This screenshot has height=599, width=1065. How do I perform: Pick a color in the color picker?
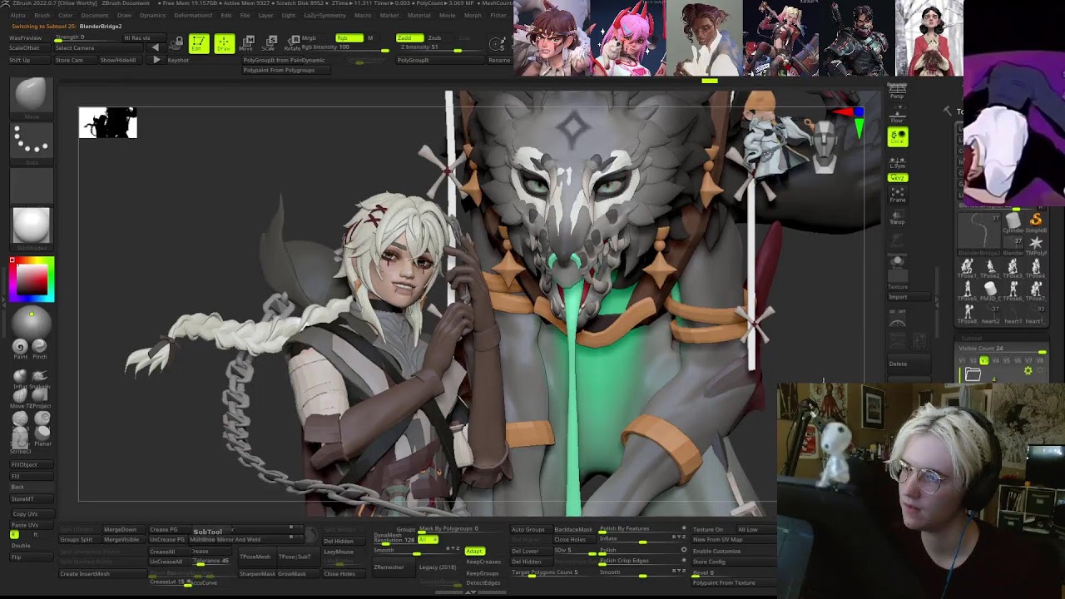(32, 278)
